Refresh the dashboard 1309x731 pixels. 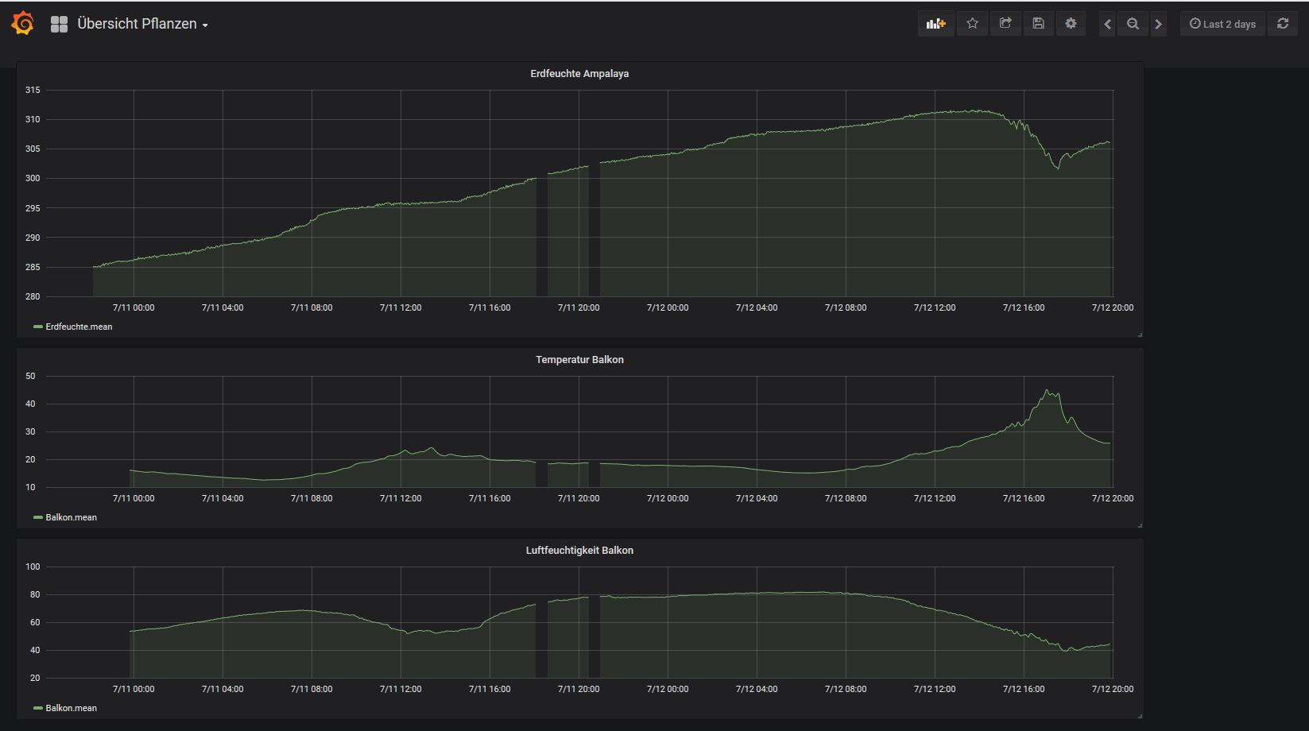point(1283,24)
